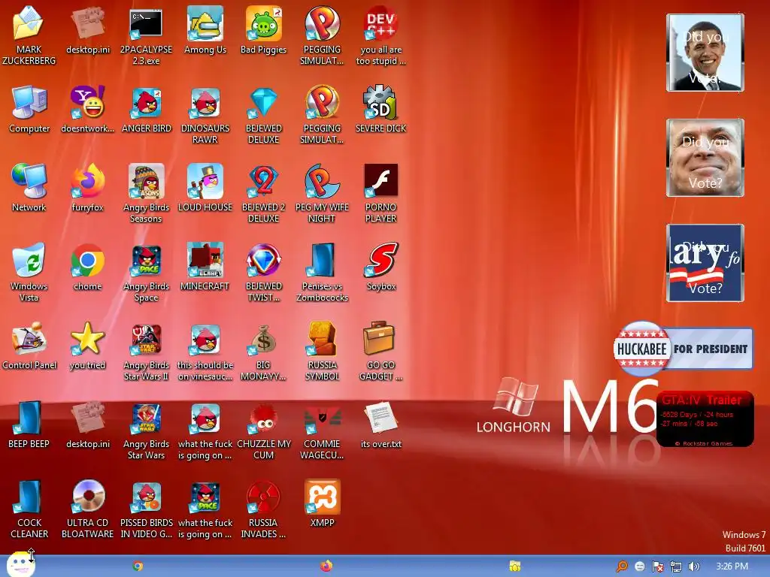Open the folder icon on the taskbar

pyautogui.click(x=514, y=566)
